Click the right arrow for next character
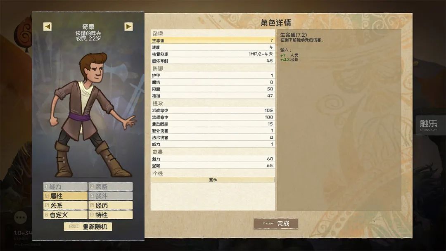 click(128, 26)
